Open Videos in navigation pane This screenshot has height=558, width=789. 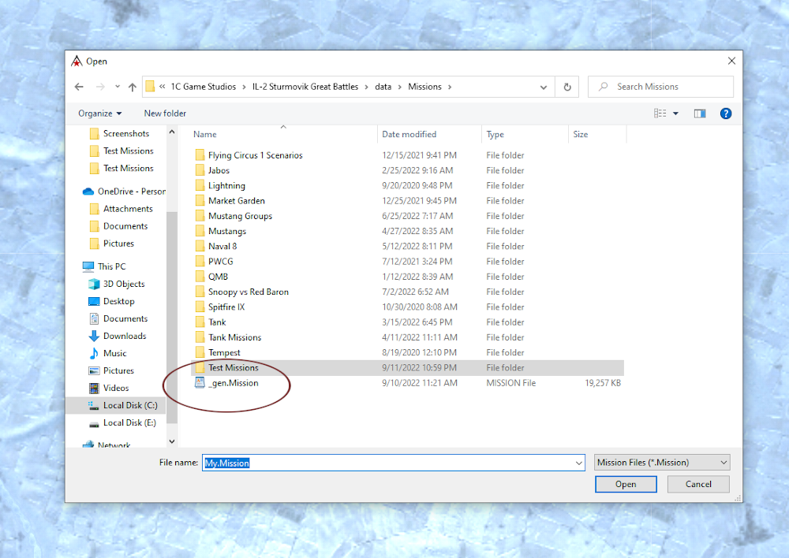116,388
